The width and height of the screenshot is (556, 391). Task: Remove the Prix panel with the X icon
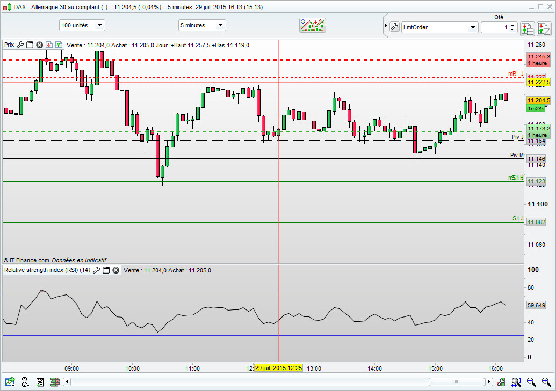(40, 45)
